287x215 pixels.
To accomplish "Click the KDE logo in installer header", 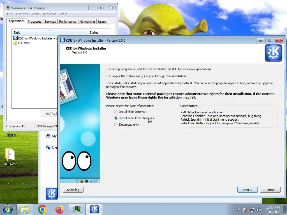I will (x=273, y=53).
